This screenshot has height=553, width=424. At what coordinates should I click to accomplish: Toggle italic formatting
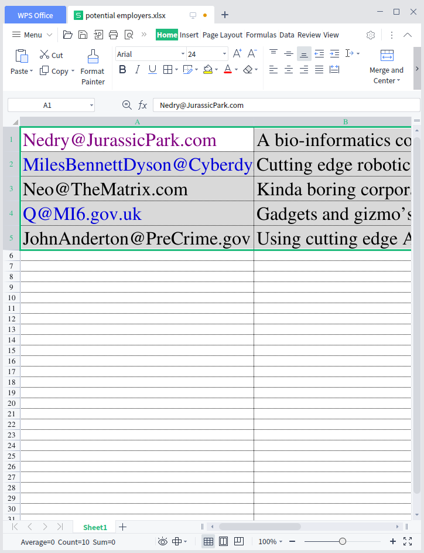pyautogui.click(x=138, y=69)
